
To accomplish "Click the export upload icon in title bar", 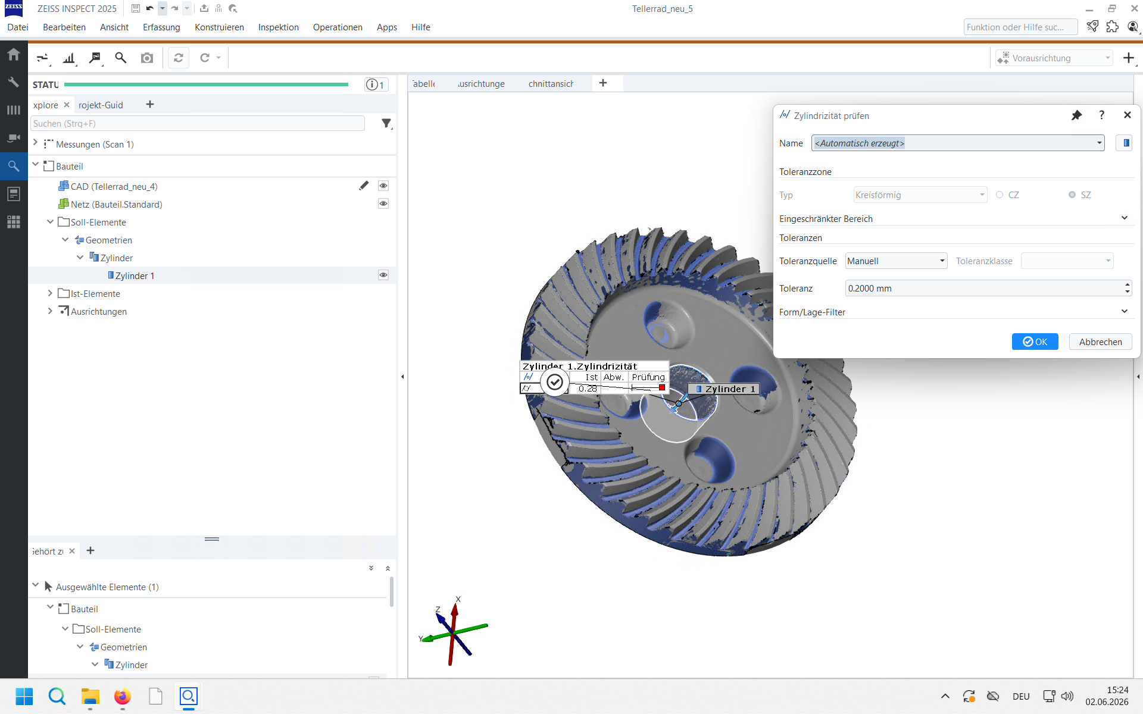I will click(x=204, y=8).
